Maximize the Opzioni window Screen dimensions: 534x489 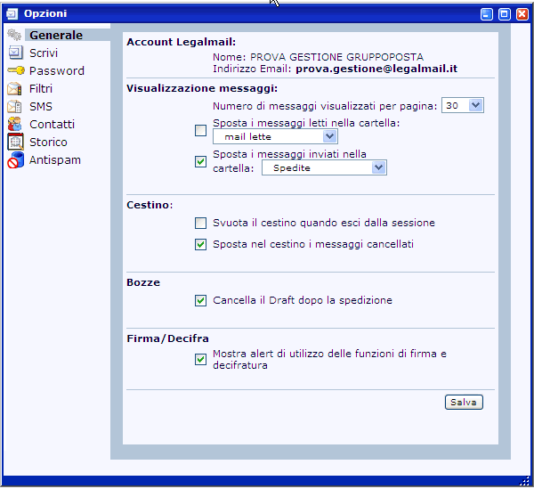504,14
